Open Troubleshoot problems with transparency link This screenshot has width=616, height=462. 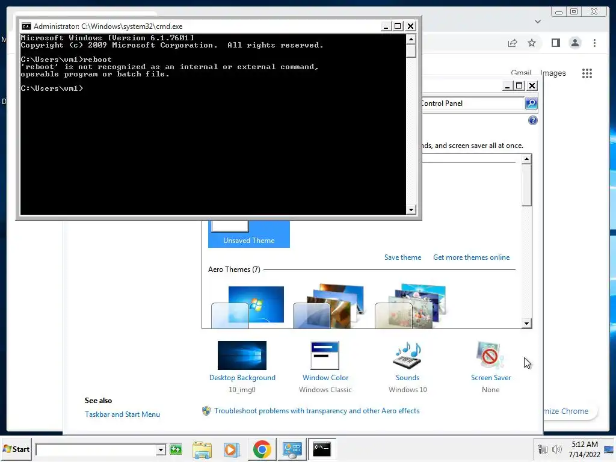[316, 411]
